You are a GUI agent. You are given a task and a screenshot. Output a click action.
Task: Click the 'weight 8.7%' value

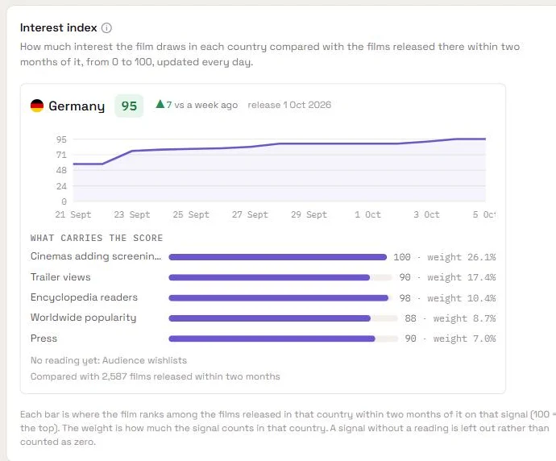[464, 318]
